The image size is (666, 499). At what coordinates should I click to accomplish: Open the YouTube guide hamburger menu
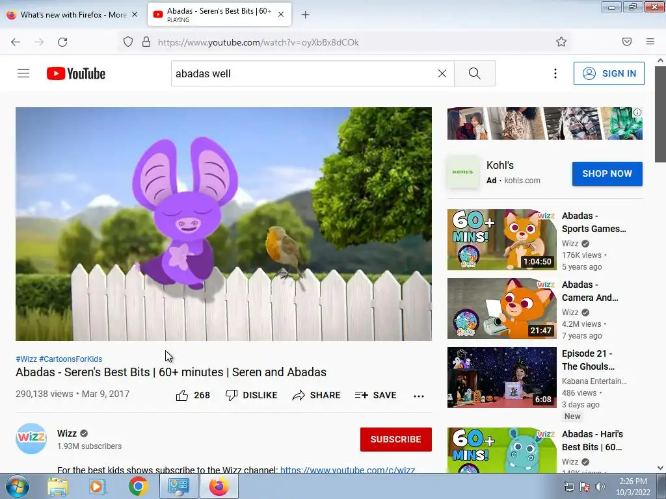[x=23, y=73]
